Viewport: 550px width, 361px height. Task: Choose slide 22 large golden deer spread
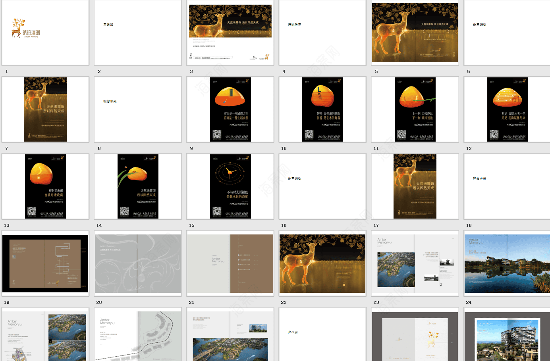pyautogui.click(x=322, y=263)
